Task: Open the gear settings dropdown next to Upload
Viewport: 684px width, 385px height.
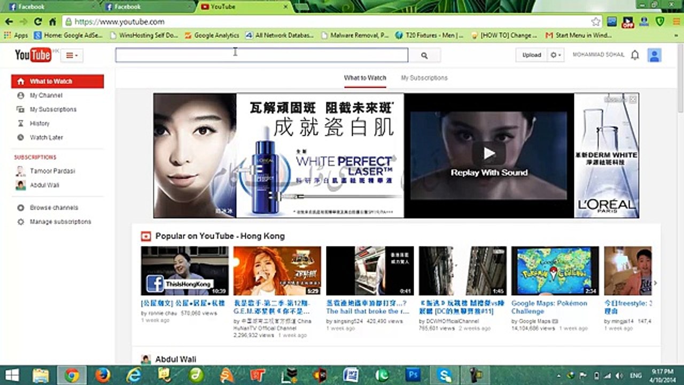Action: click(556, 55)
